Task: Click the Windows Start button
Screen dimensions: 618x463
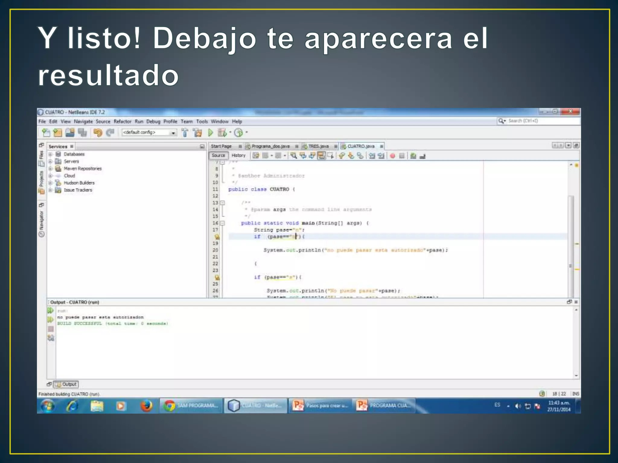Action: click(x=48, y=406)
